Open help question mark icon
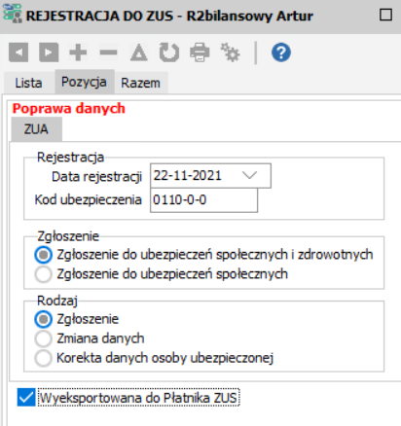This screenshot has height=426, width=401. (x=281, y=53)
